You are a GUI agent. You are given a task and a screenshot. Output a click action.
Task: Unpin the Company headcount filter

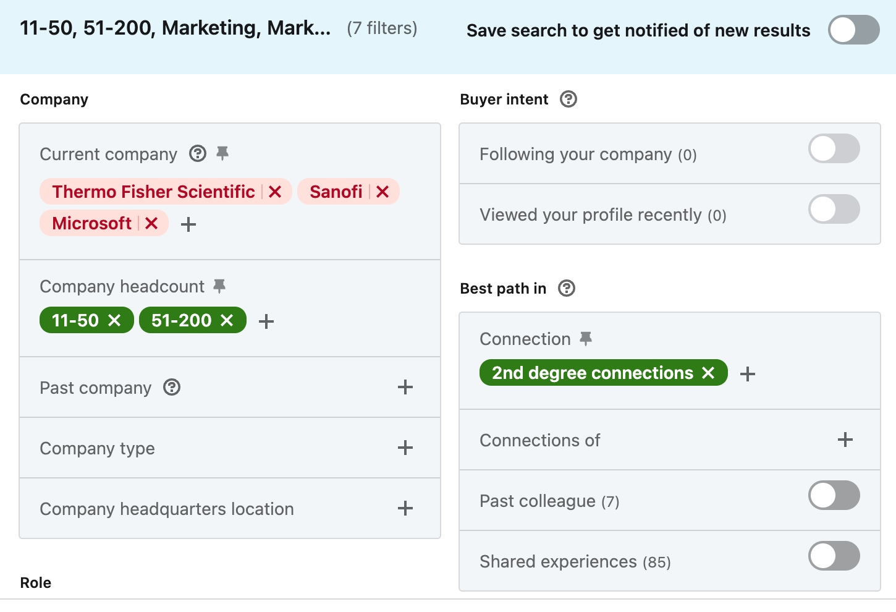coord(219,286)
